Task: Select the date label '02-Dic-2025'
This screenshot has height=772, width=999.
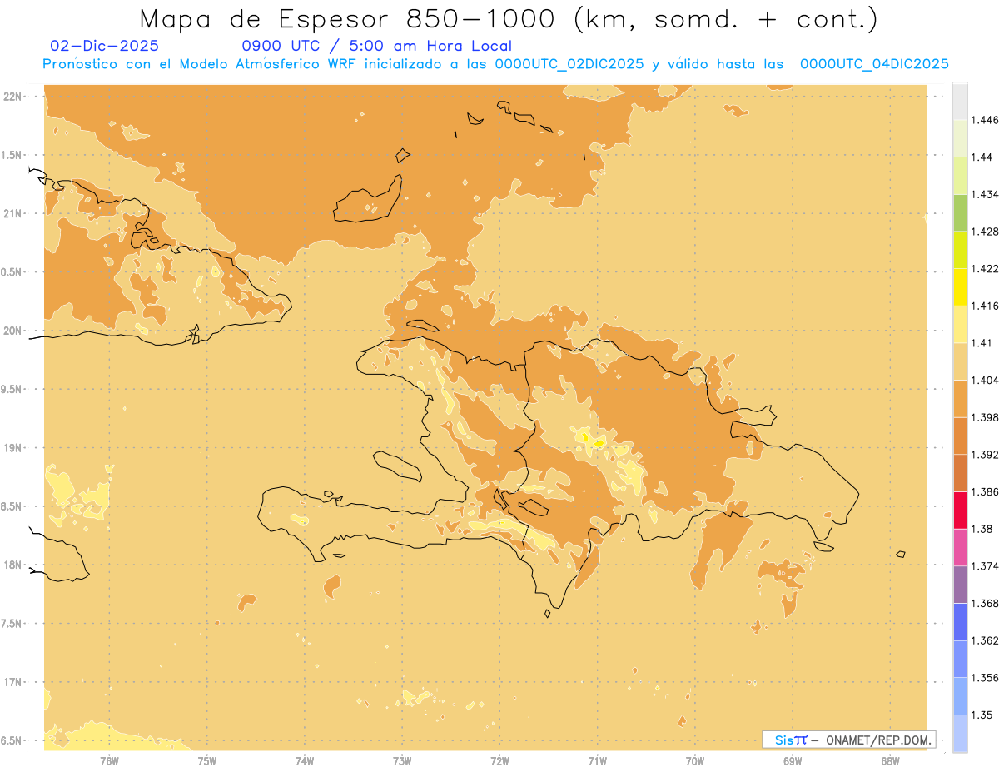Action: [x=104, y=46]
